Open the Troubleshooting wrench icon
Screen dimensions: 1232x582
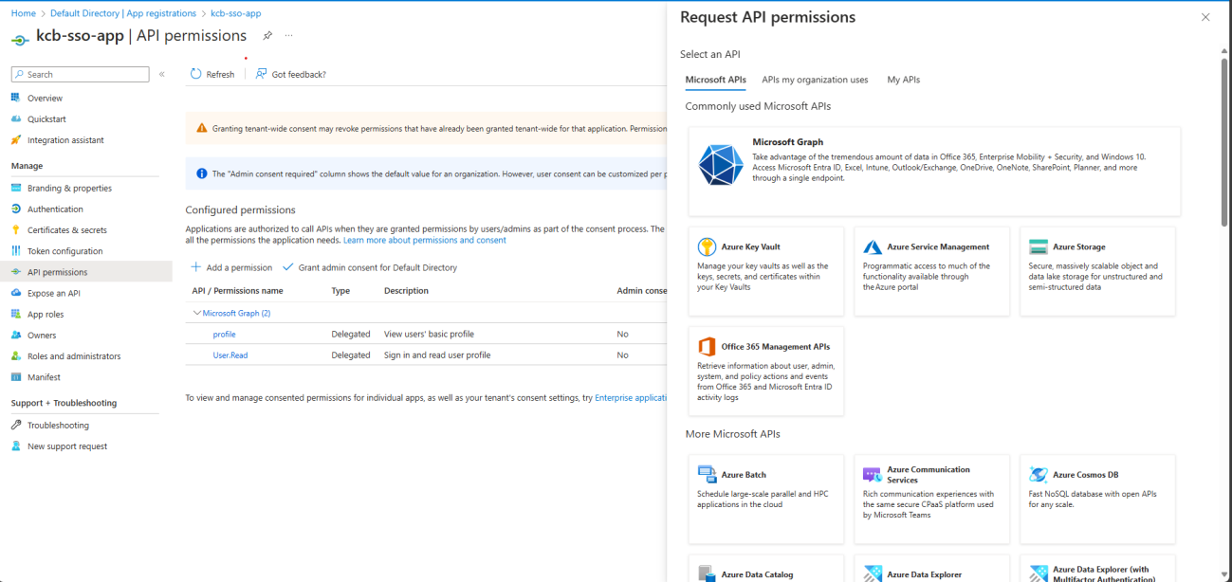coord(16,425)
